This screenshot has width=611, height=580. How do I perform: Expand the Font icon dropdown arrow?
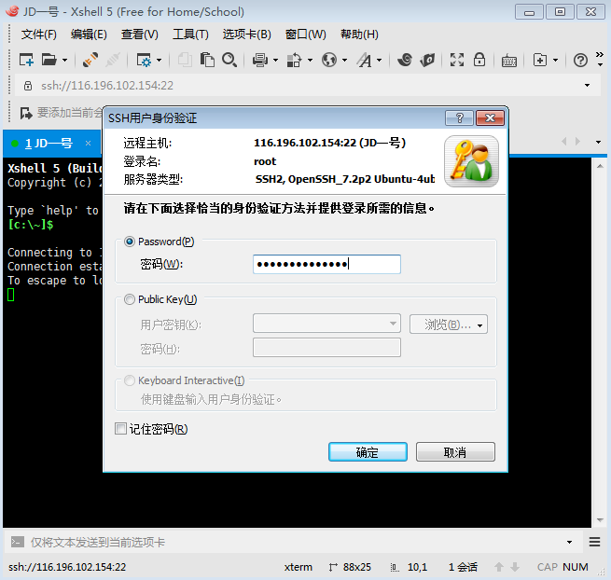pos(379,61)
